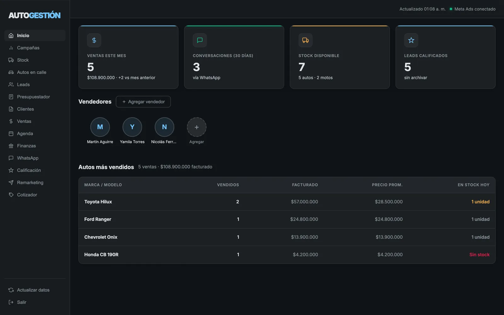The height and width of the screenshot is (315, 504).
Task: Go to Clientes in the sidebar
Action: pyautogui.click(x=35, y=109)
